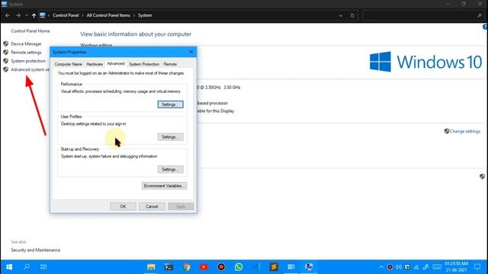The image size is (488, 274).
Task: Select the Advanced tab
Action: [x=116, y=63]
